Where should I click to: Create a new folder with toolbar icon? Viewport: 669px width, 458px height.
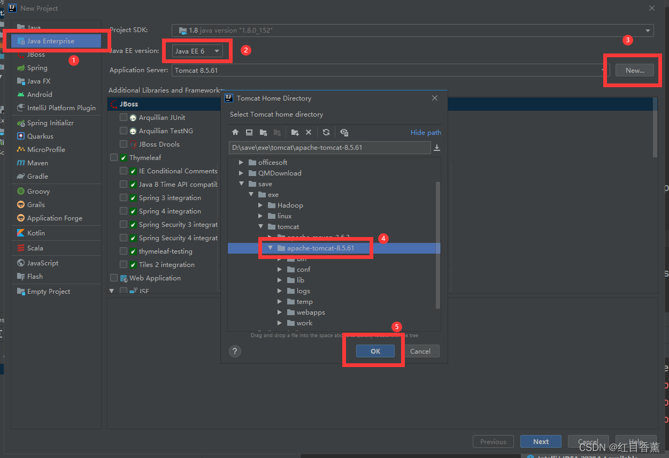295,132
